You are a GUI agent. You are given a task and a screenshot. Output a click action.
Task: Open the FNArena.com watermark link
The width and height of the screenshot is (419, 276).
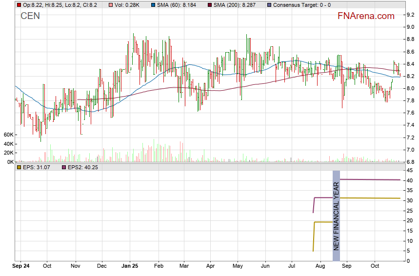coord(366,16)
